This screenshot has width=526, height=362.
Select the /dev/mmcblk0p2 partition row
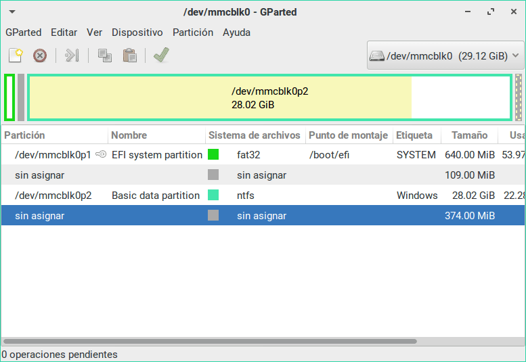(x=263, y=195)
